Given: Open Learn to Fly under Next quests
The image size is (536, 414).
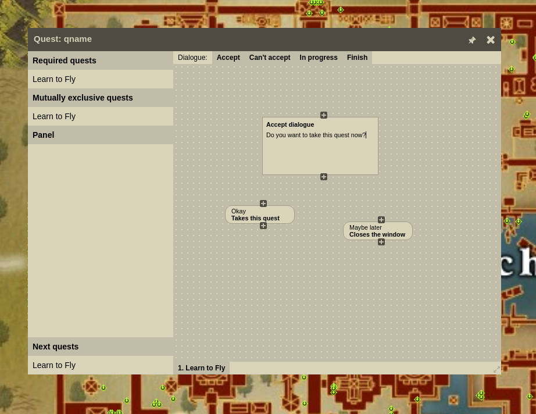Looking at the screenshot, I should tap(54, 365).
